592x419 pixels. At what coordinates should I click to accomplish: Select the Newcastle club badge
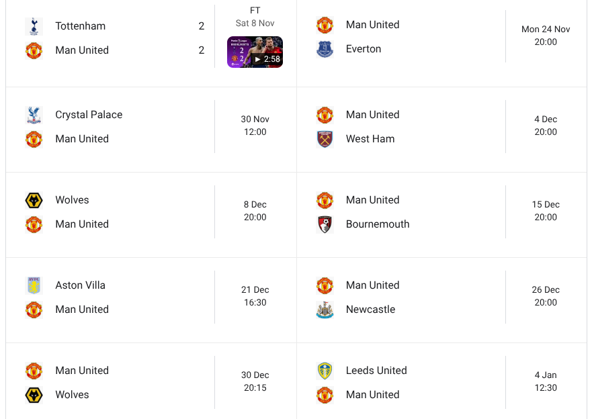click(x=325, y=310)
